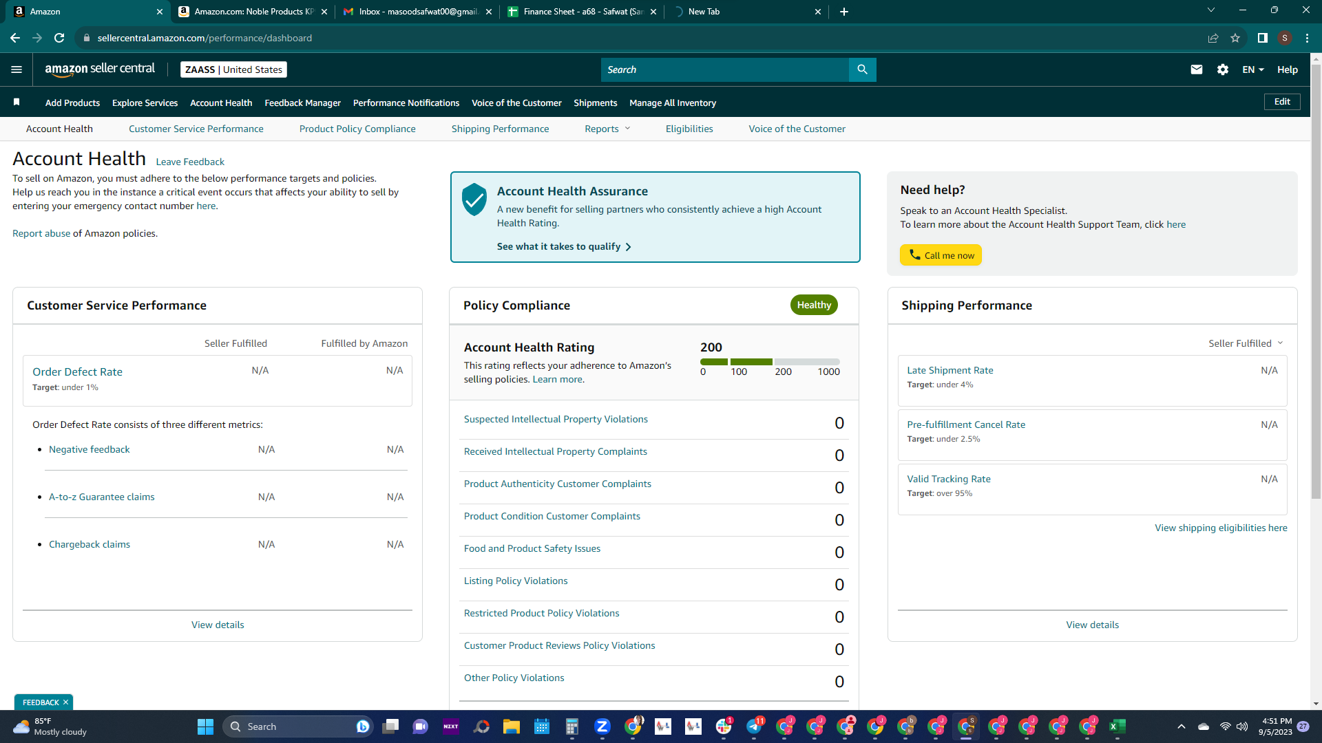Open NZXT app from the taskbar
The height and width of the screenshot is (743, 1322).
point(451,726)
